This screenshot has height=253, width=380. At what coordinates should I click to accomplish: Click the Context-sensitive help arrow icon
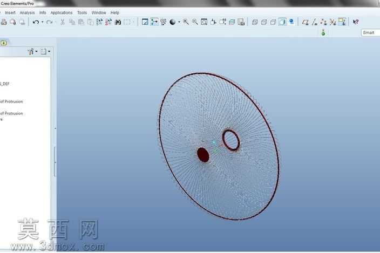(x=356, y=22)
